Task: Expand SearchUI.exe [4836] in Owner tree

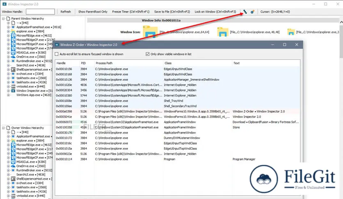Action: click(x=8, y=174)
